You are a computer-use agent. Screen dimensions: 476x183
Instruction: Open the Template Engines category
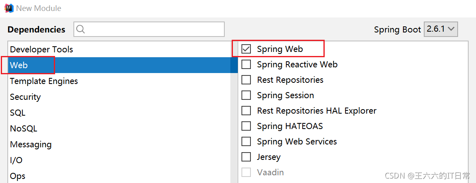[119, 81]
